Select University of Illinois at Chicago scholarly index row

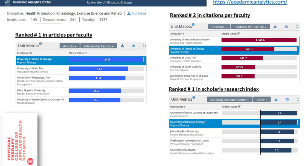234,124
